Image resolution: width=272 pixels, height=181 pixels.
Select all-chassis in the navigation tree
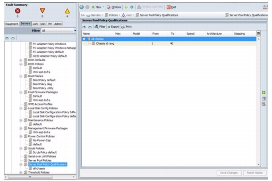39,168
